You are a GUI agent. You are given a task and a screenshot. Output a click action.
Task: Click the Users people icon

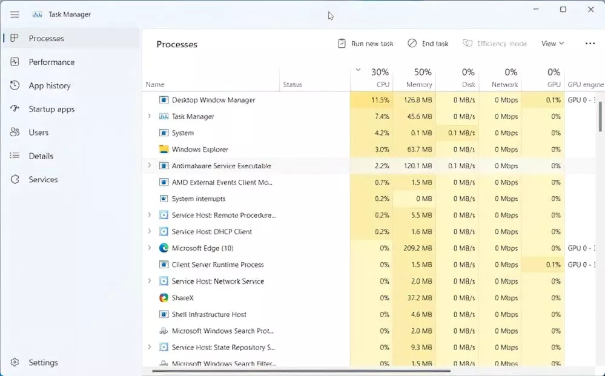pyautogui.click(x=15, y=132)
